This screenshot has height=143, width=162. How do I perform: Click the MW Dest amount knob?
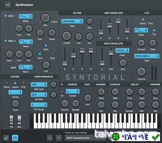pyautogui.click(x=53, y=84)
